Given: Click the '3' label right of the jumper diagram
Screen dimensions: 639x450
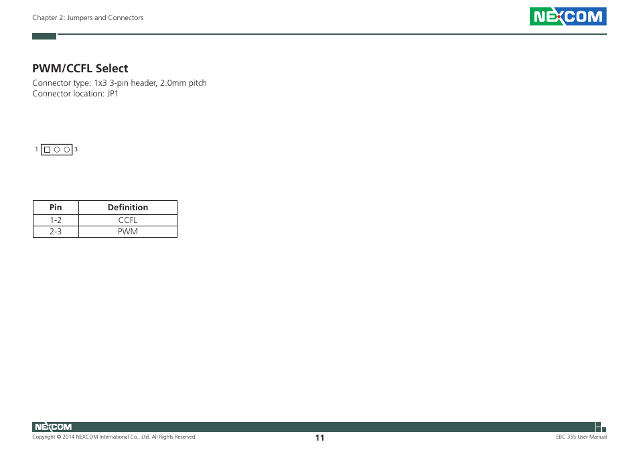Looking at the screenshot, I should [x=76, y=149].
